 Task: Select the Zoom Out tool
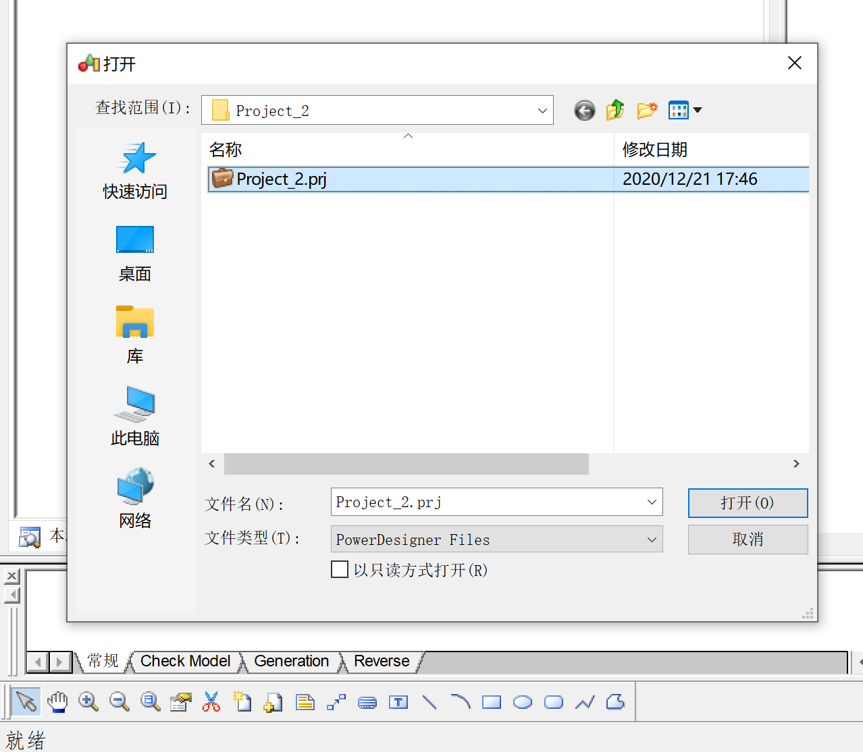[x=120, y=701]
